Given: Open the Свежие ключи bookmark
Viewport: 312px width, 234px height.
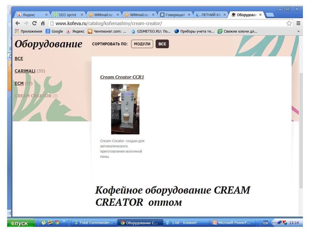Looking at the screenshot, I should [x=238, y=31].
